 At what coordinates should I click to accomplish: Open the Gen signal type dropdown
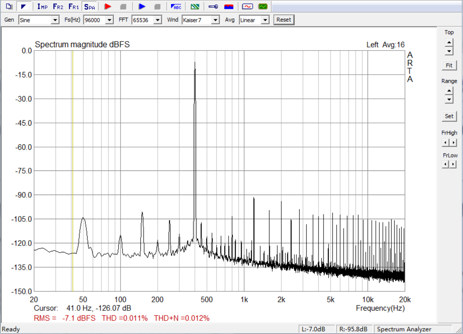click(x=55, y=20)
